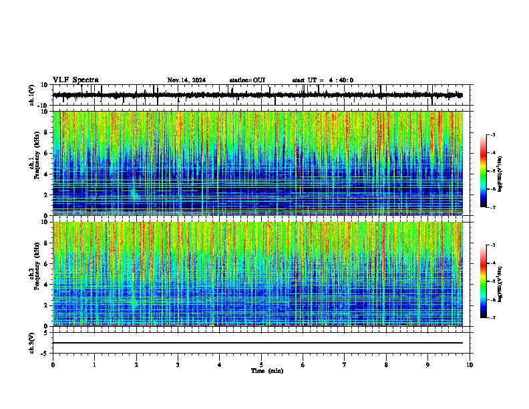Click the "station=" label in the header
Viewport: 529px width, 409px height.
click(241, 80)
